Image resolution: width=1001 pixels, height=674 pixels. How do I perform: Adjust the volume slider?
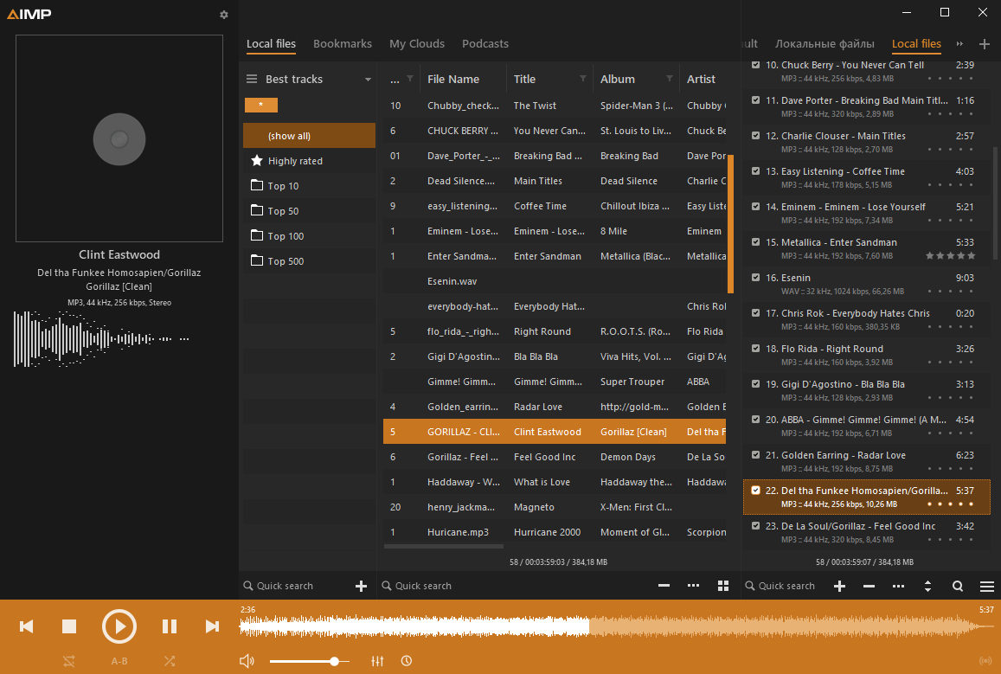[x=309, y=661]
